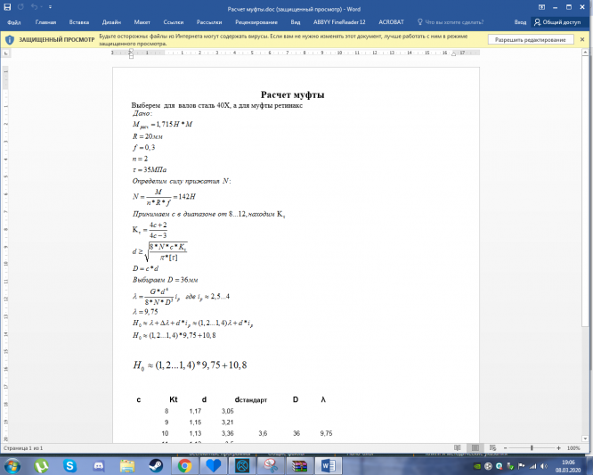Switch to Web Layout view icon

pyautogui.click(x=492, y=447)
